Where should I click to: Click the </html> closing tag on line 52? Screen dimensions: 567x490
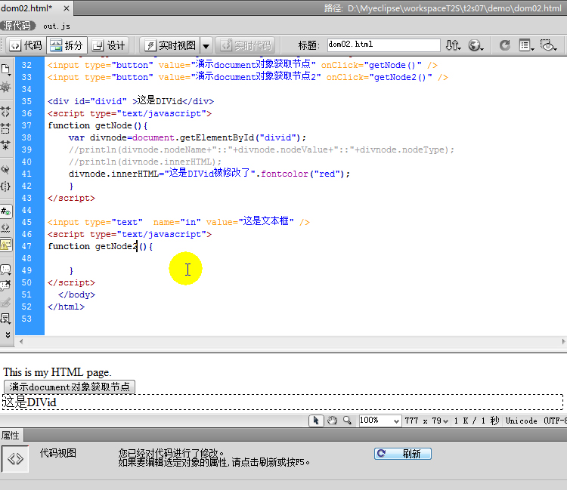coord(66,307)
